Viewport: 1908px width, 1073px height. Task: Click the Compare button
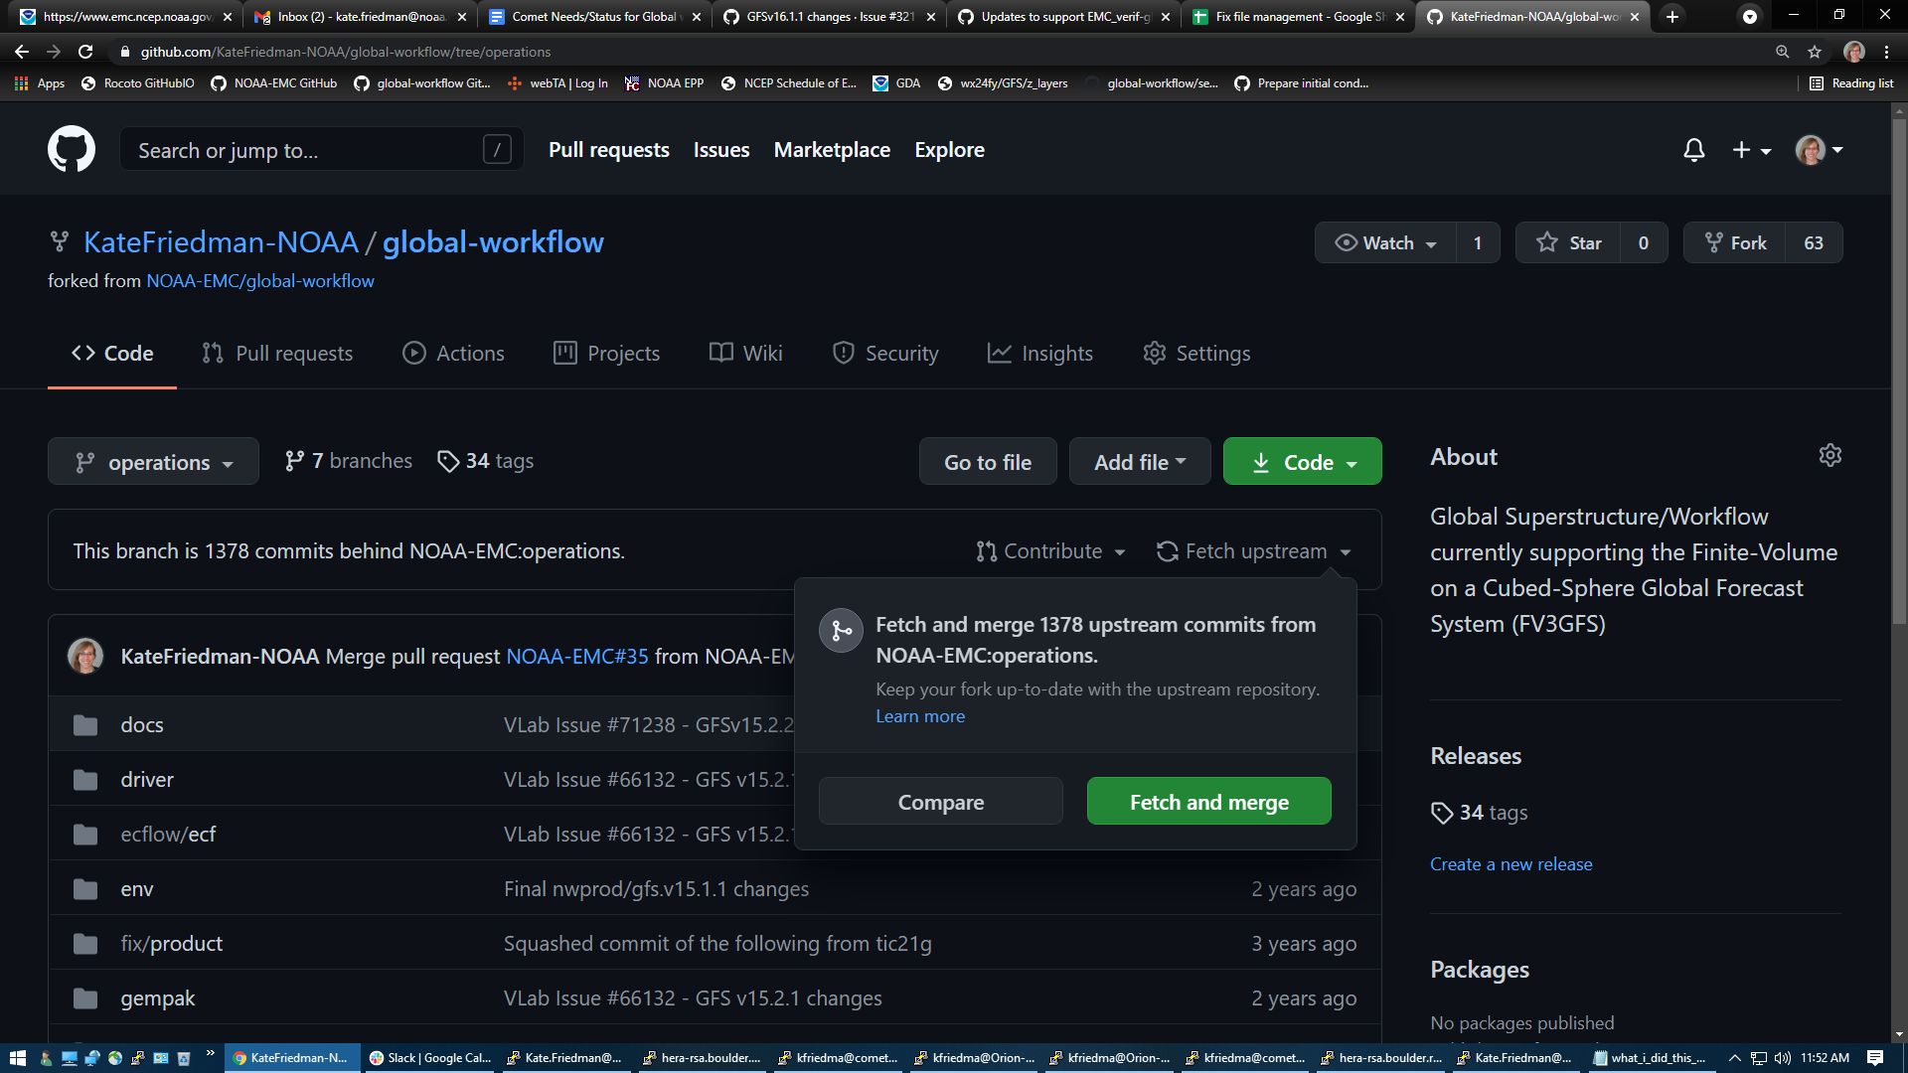point(941,802)
